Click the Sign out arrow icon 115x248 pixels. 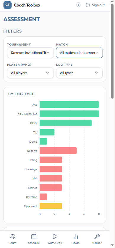point(88,5)
